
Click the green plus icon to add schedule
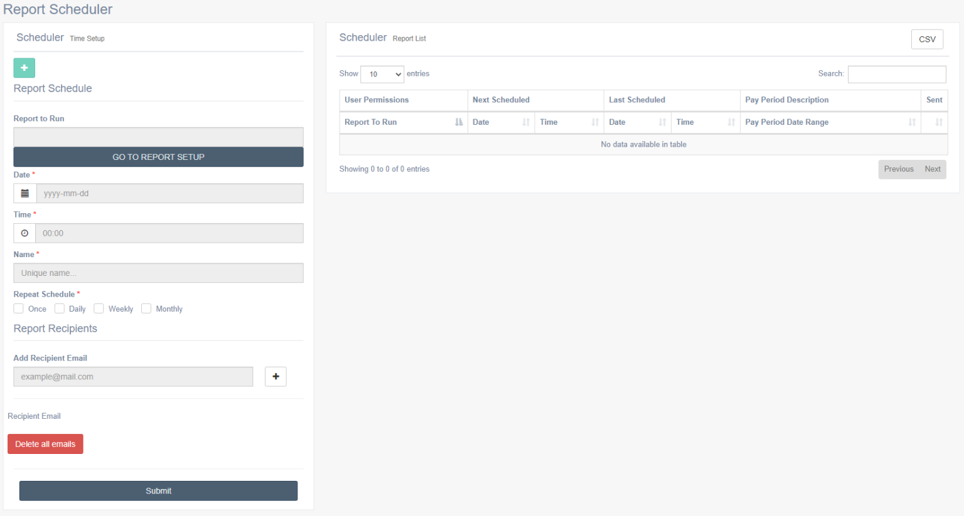[x=24, y=68]
